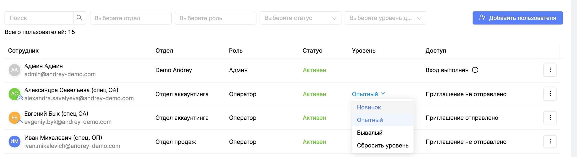
Task: Click the info icon beside Вход выполнен
Action: point(475,70)
